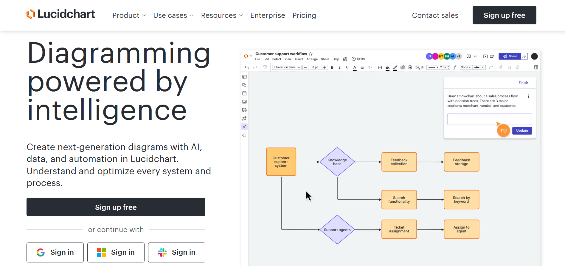The height and width of the screenshot is (266, 565).
Task: Open the Arrange menu in the editor
Action: click(312, 59)
